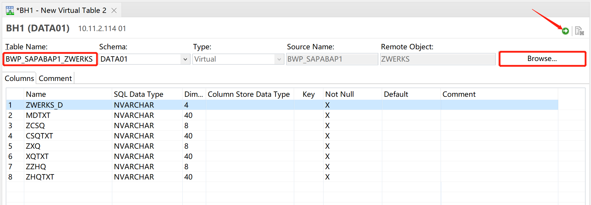Image resolution: width=591 pixels, height=205 pixels.
Task: Close the New Virtual Table 2 tab
Action: coord(114,11)
